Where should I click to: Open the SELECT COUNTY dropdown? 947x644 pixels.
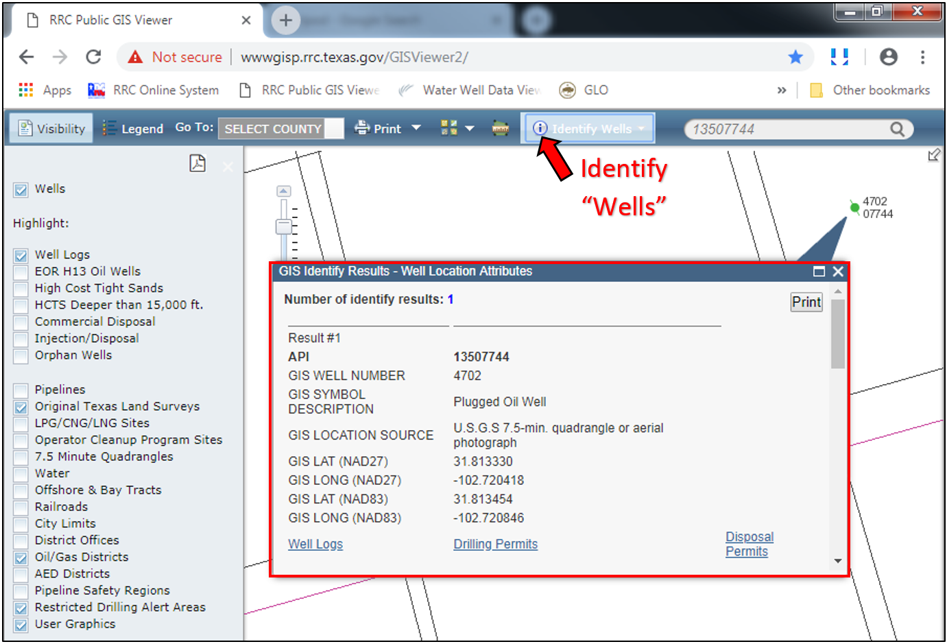tap(280, 129)
